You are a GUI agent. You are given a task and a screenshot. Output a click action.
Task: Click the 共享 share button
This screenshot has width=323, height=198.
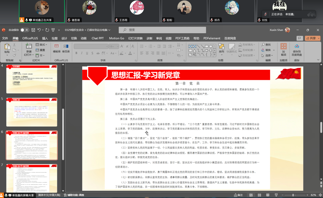313,38
